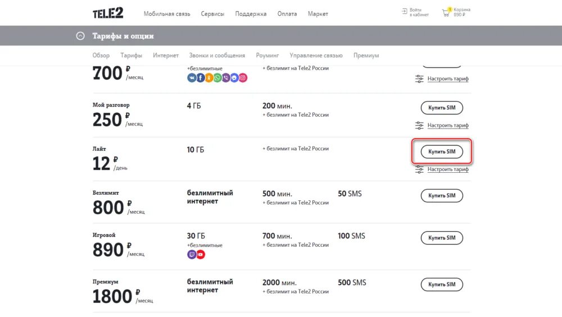Switch to the Тарифы tab
Screen dimensions: 562x317
click(131, 56)
